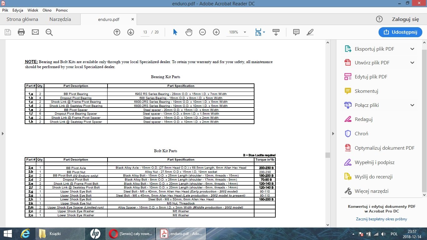Open the Edycja menu
Screen dimensions: 427x240
(x=18, y=10)
